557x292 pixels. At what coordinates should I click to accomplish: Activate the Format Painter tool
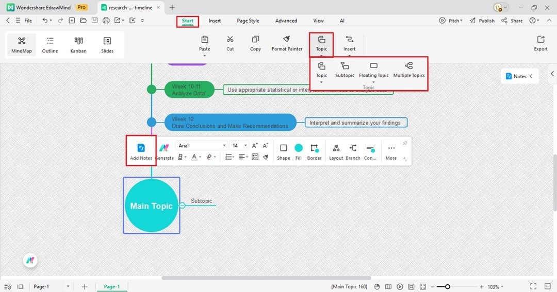point(287,43)
